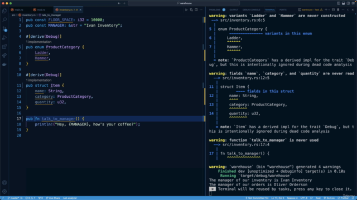Open terminal panel more actions ellipsis
The image size is (357, 200).
(343, 10)
